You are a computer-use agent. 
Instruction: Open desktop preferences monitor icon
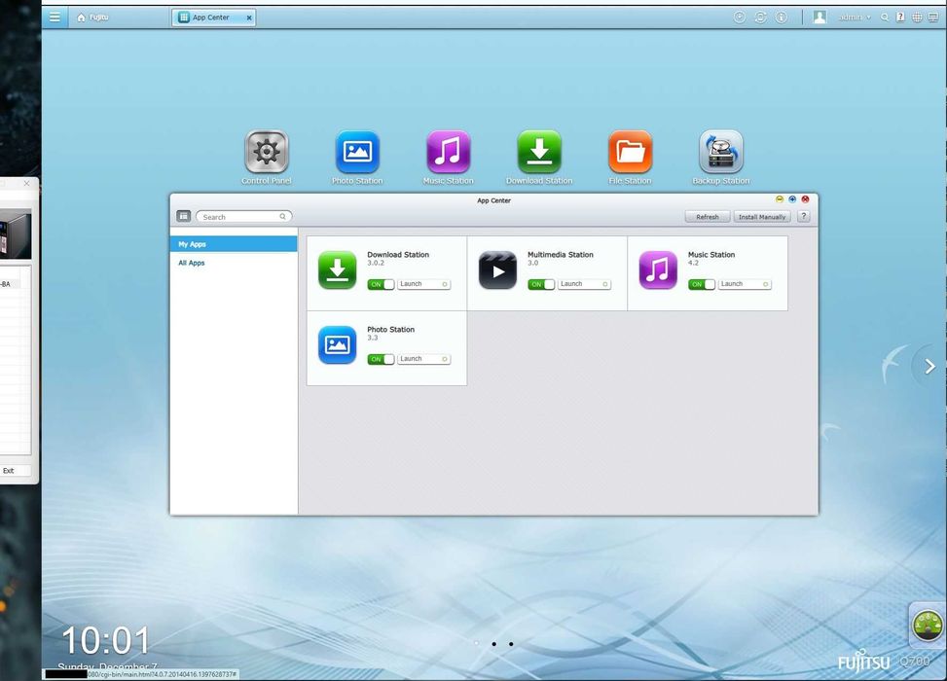pos(933,18)
